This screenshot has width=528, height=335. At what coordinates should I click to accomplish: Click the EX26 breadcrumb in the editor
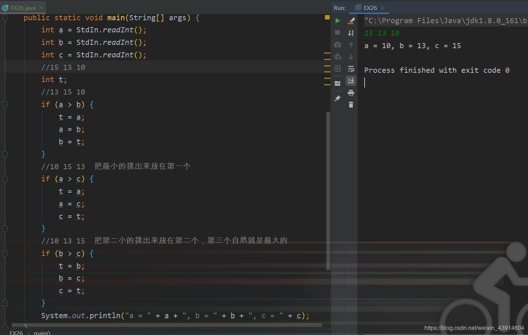pyautogui.click(x=16, y=332)
